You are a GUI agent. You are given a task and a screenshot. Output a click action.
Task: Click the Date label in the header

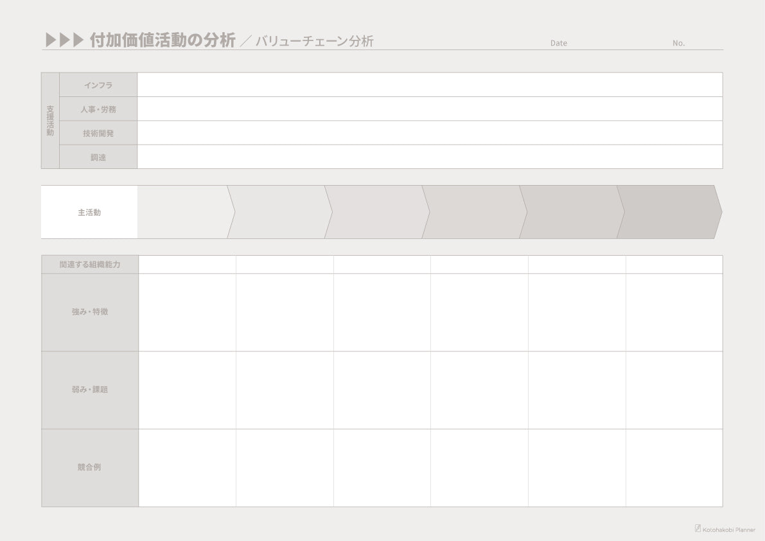pyautogui.click(x=559, y=43)
